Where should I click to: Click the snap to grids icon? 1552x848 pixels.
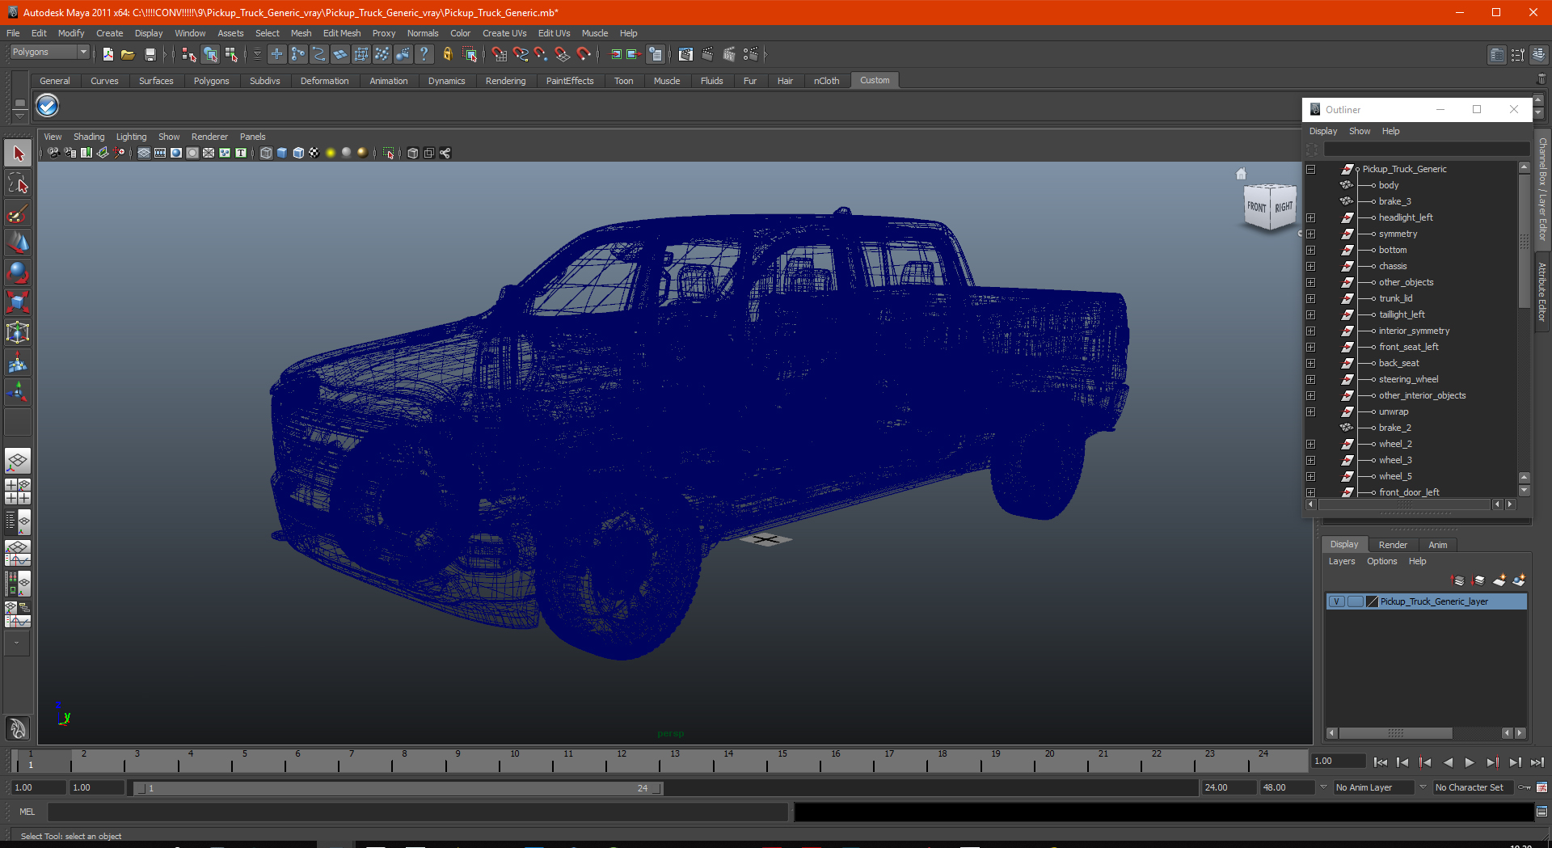coord(499,54)
